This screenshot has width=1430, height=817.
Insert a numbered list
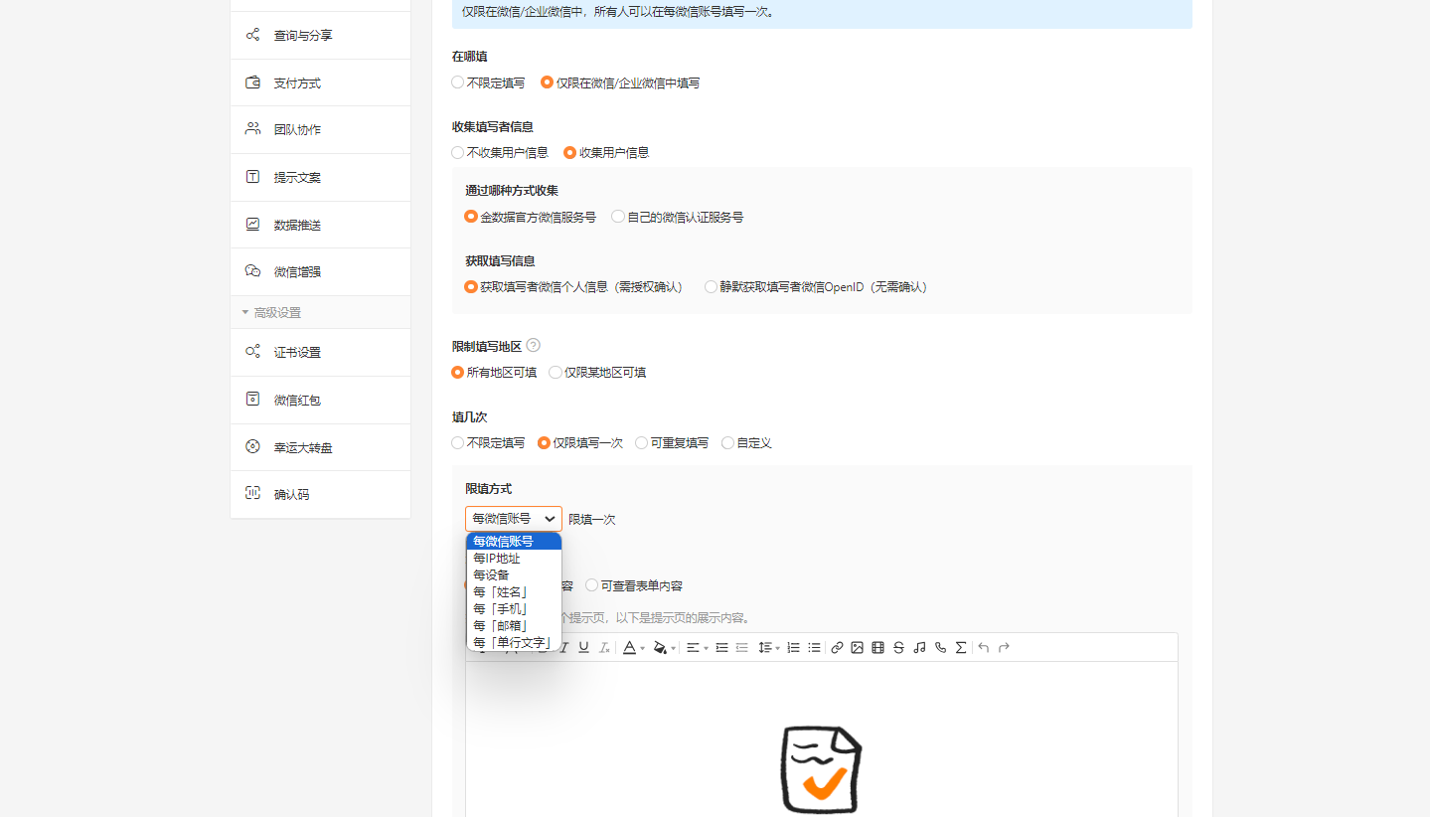(793, 647)
